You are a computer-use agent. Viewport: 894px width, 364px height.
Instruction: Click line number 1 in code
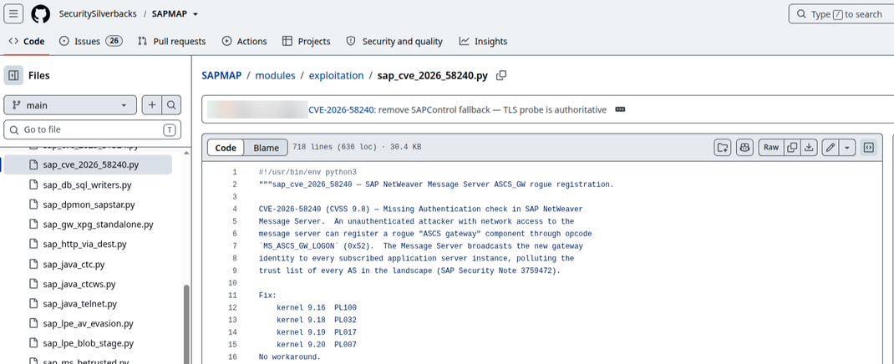point(234,172)
